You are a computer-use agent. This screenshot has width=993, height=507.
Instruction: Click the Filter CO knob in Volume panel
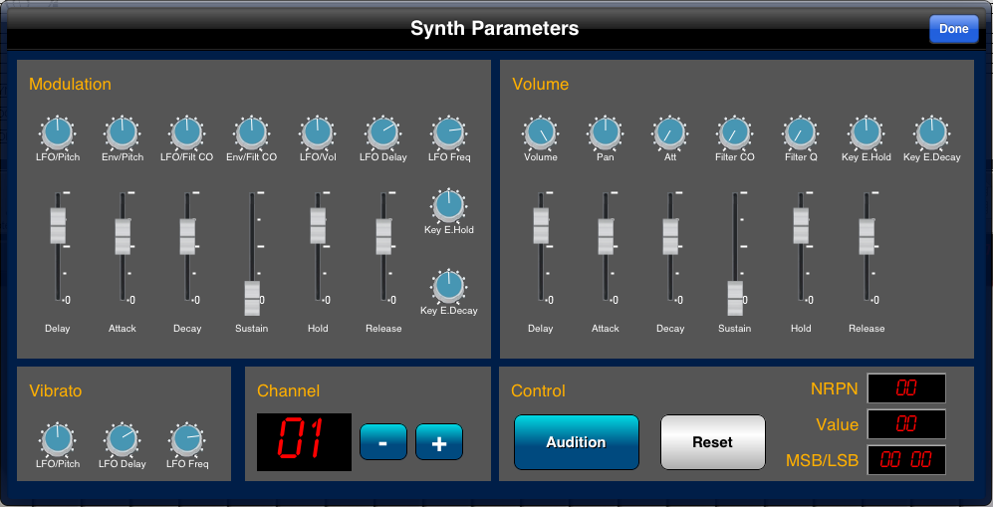click(x=734, y=131)
